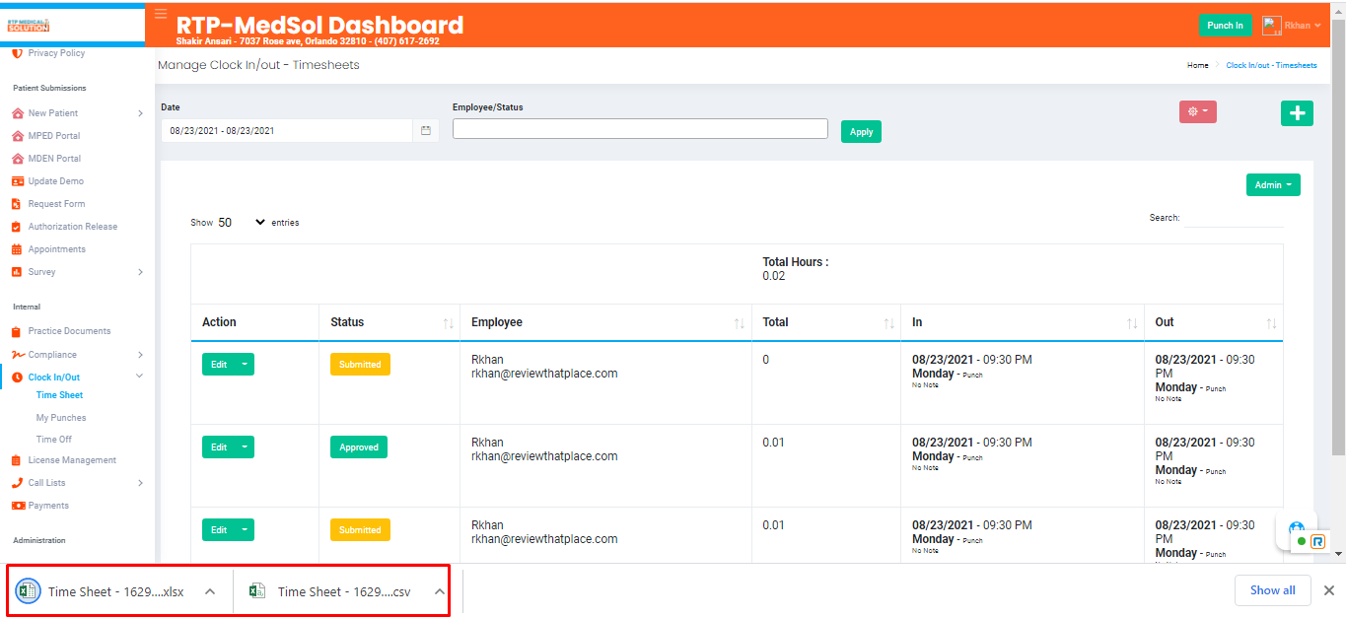1346x618 pixels.
Task: Click the Privacy Policy shield icon
Action: pos(17,53)
